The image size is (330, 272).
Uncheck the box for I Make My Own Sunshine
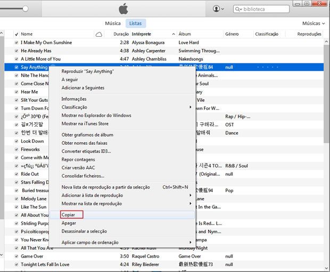[x=16, y=43]
